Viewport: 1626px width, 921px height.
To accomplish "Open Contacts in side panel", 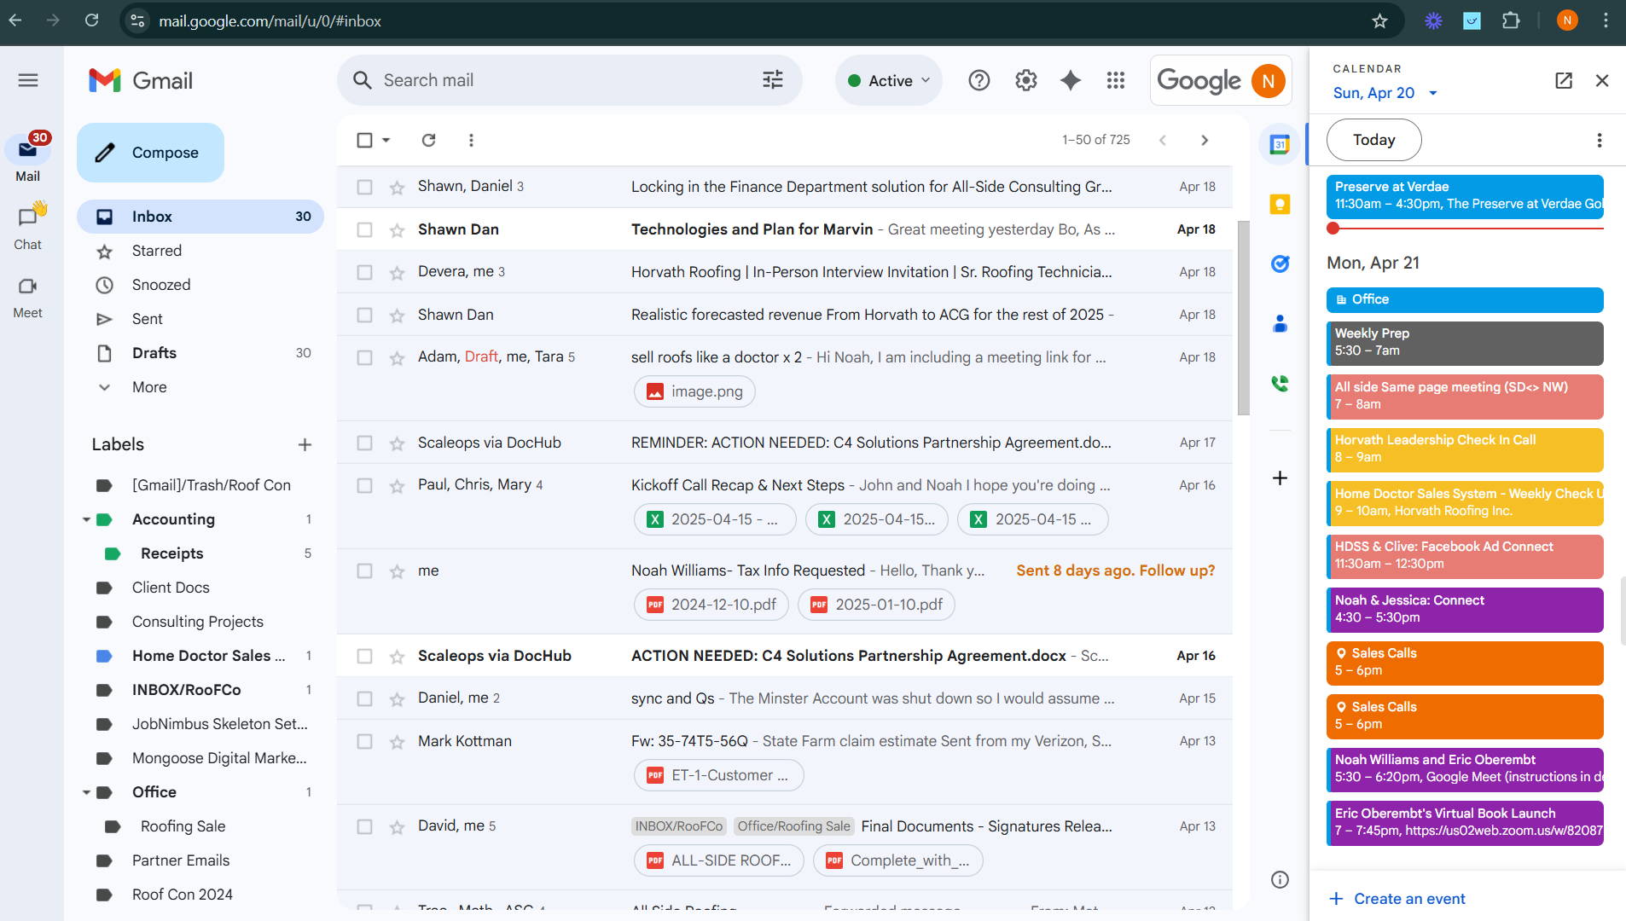I will (1280, 324).
